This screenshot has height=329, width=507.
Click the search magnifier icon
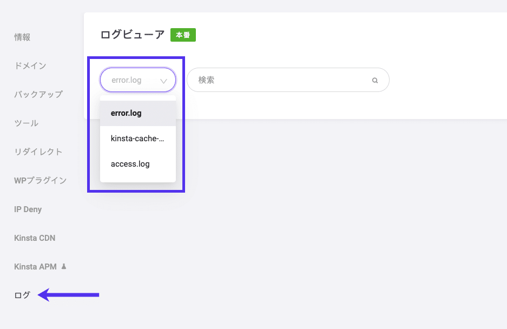click(375, 80)
